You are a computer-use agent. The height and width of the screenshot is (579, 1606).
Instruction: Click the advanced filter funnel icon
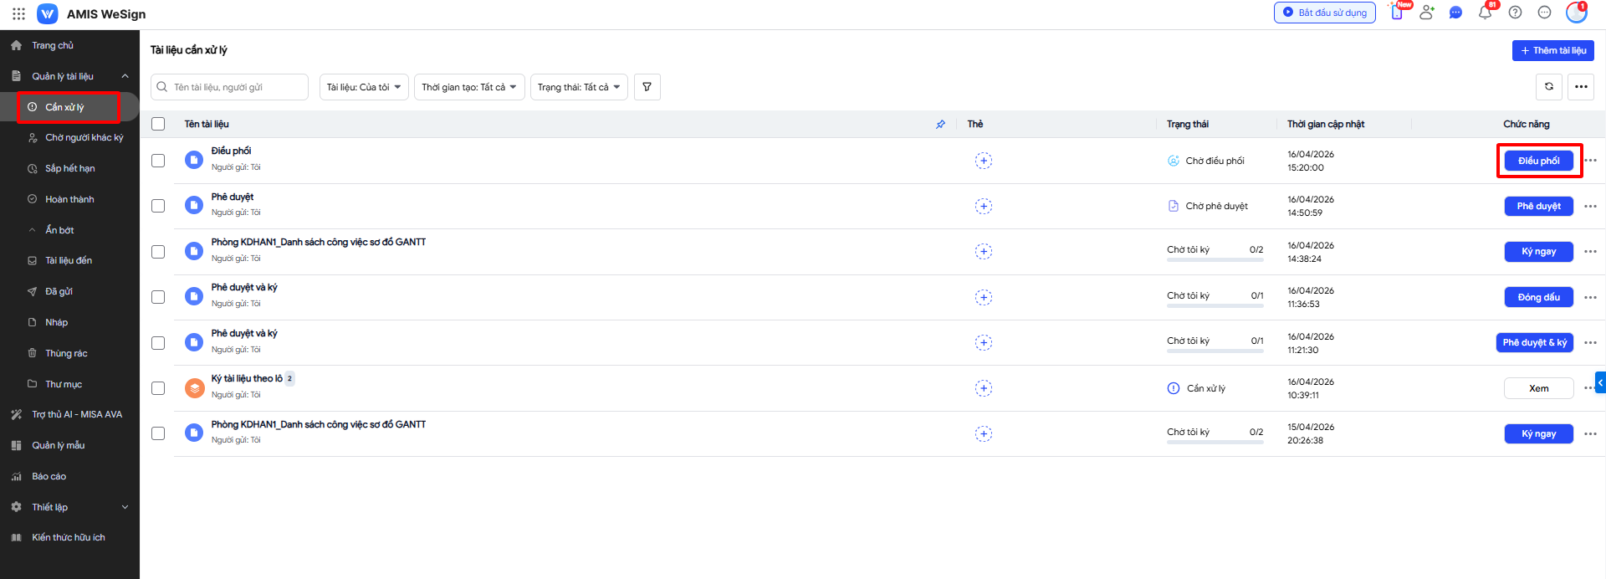(x=647, y=87)
